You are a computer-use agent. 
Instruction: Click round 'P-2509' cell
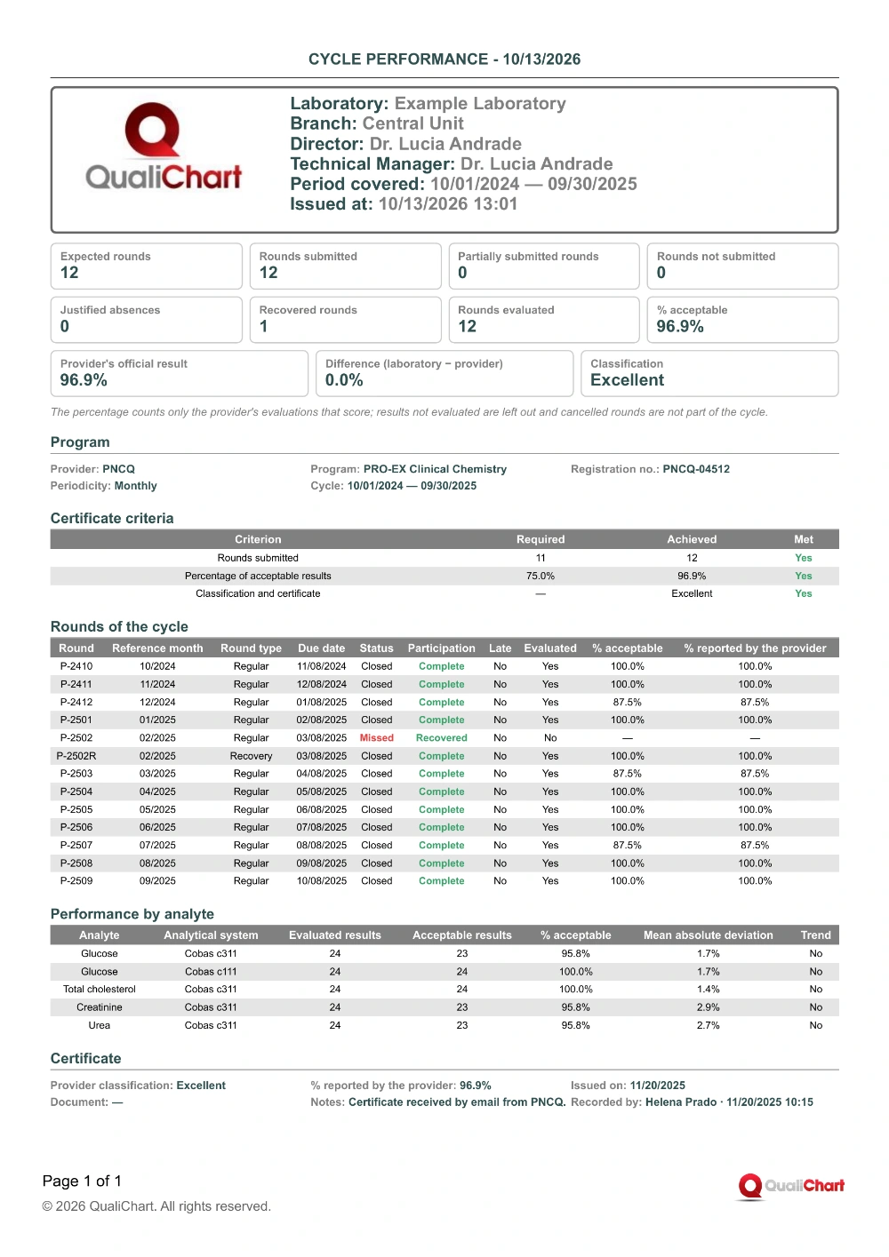pyautogui.click(x=76, y=881)
